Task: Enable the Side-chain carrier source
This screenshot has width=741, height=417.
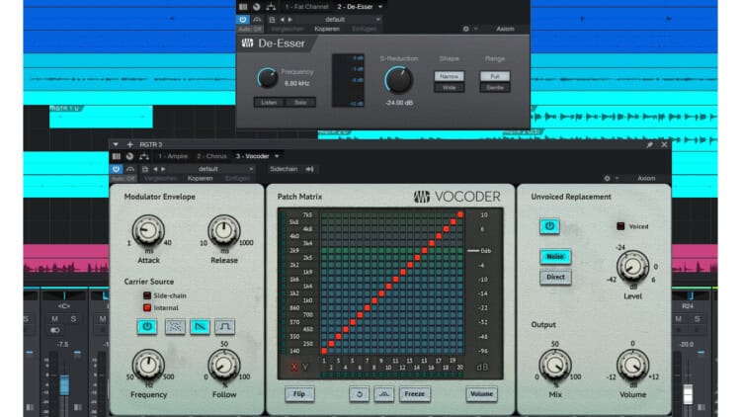Action: pyautogui.click(x=147, y=295)
